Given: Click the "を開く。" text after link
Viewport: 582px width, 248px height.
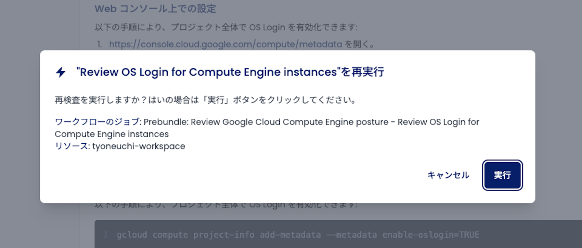Looking at the screenshot, I should (360, 44).
